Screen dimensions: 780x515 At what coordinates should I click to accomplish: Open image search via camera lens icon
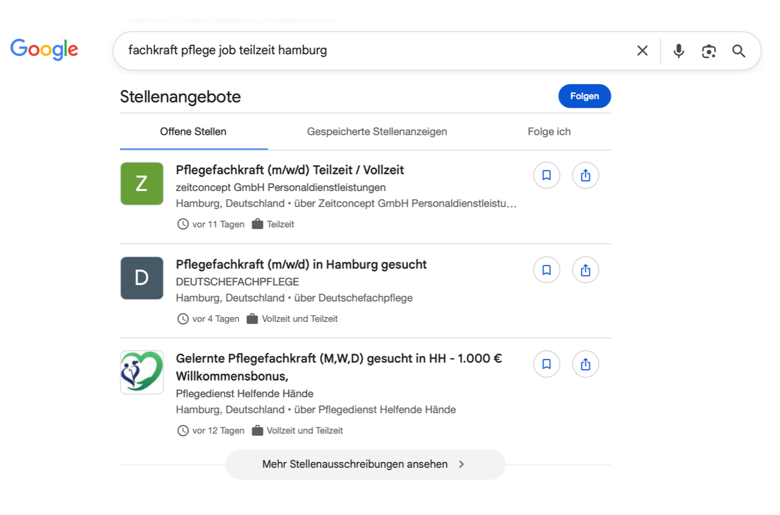[709, 51]
